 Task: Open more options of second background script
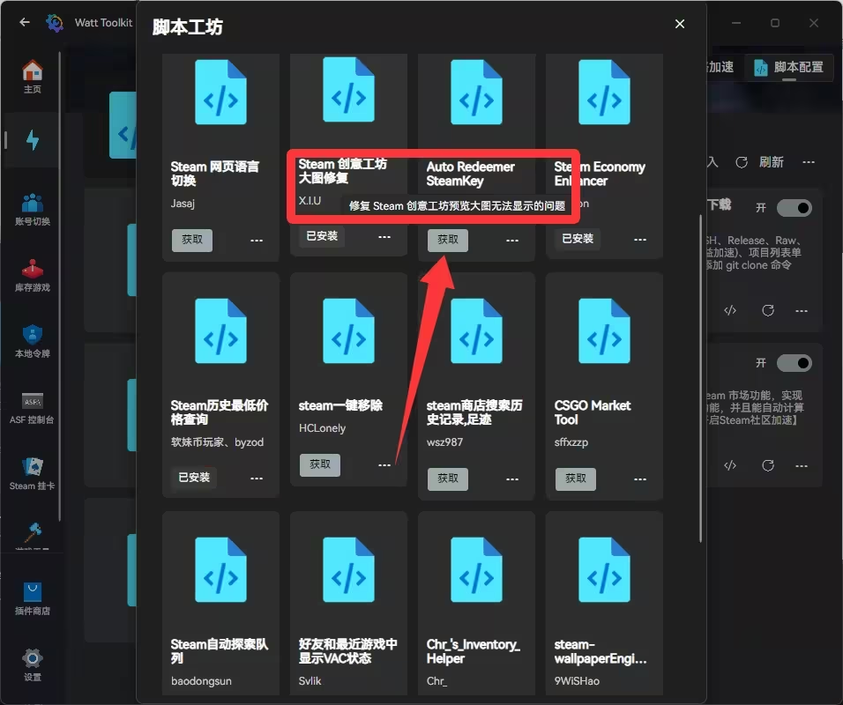tap(801, 465)
